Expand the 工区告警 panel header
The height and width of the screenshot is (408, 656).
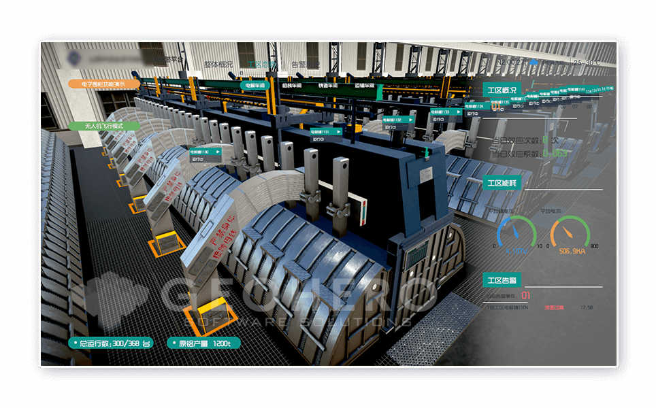pyautogui.click(x=504, y=280)
